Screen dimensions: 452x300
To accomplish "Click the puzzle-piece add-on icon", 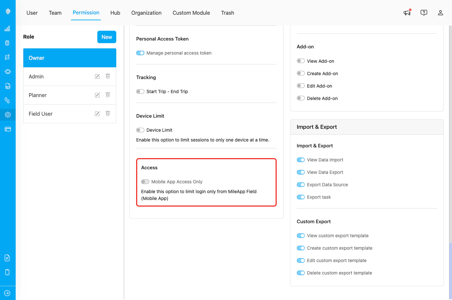I will 8,71.
